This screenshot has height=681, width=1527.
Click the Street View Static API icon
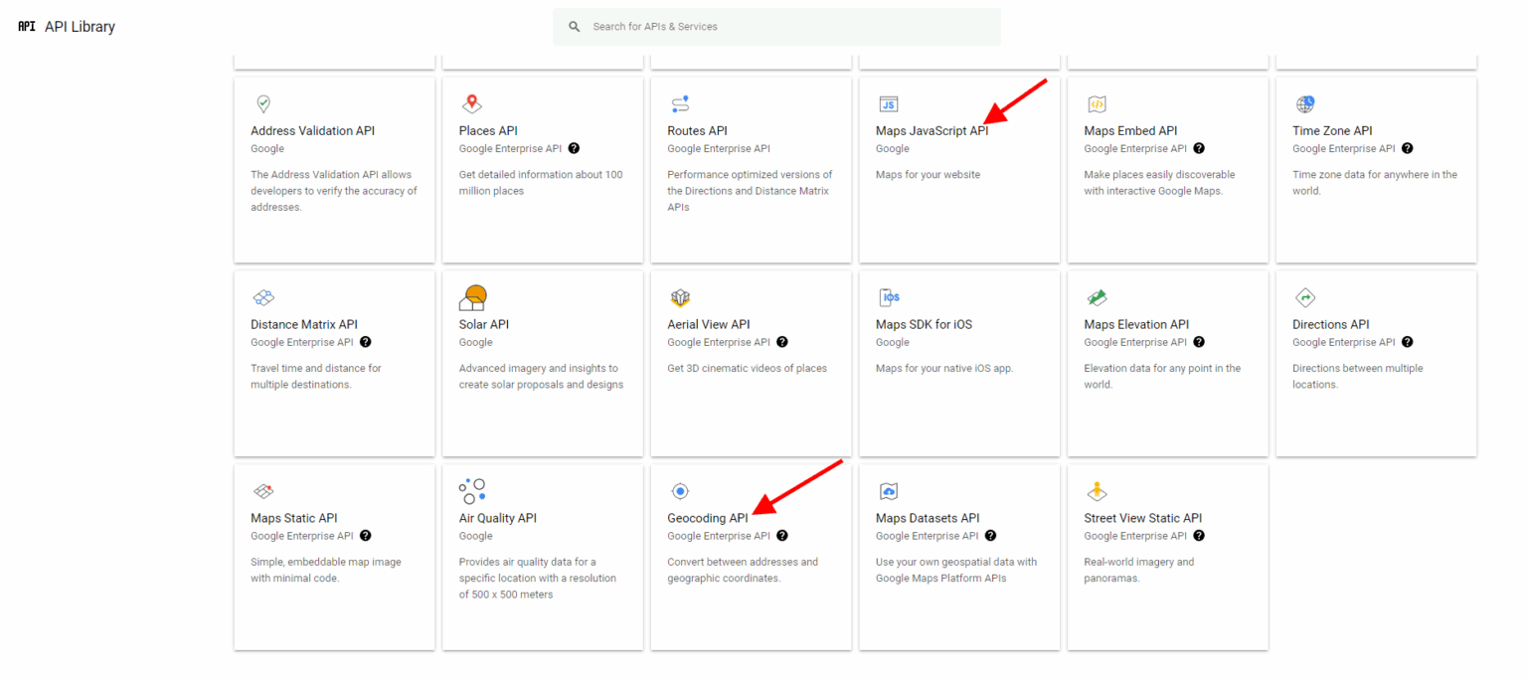[1097, 490]
